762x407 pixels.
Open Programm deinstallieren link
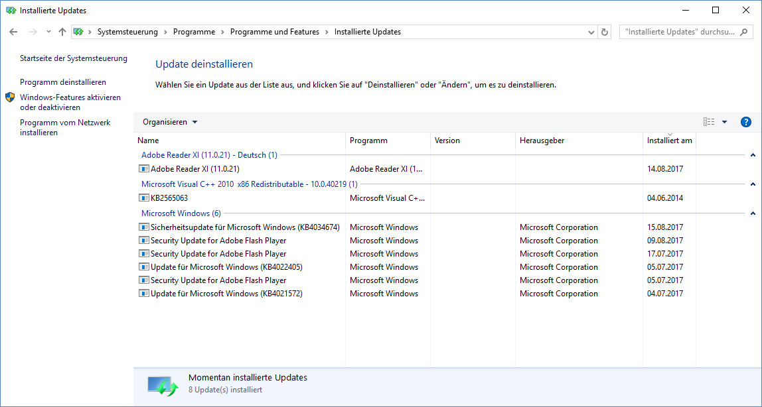click(x=62, y=82)
